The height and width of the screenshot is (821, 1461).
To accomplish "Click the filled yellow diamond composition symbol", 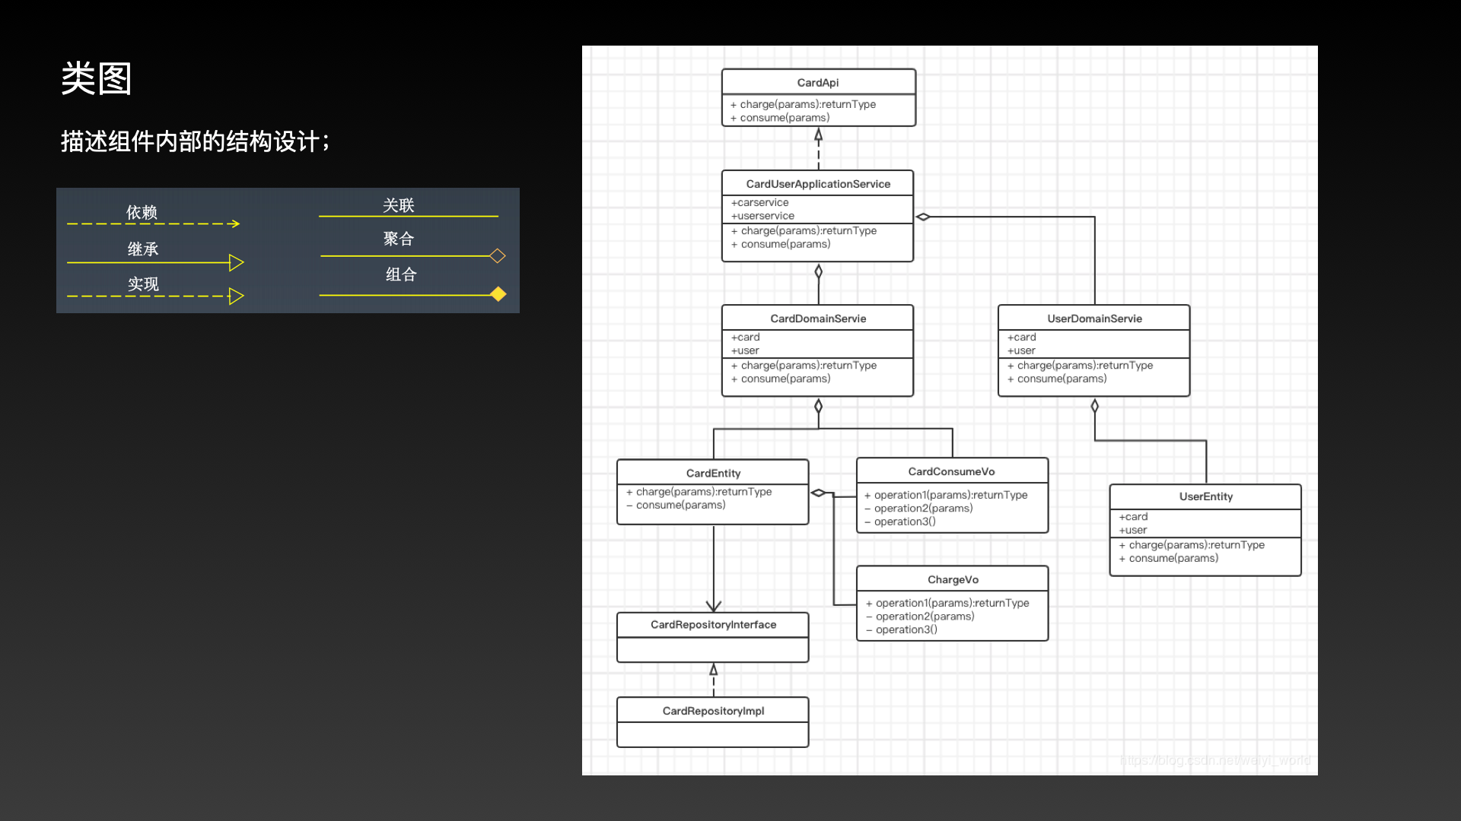I will 498,293.
